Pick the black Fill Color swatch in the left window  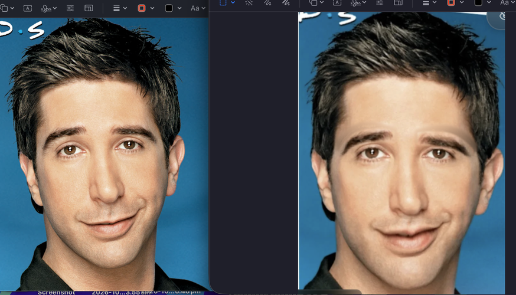pos(169,8)
